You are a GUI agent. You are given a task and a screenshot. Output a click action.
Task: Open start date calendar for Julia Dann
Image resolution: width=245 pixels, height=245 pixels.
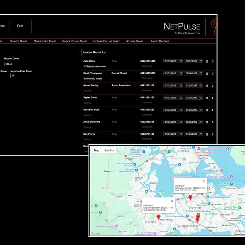(181, 61)
